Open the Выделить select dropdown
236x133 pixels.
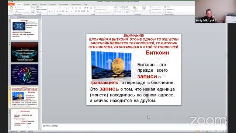tap(169, 12)
